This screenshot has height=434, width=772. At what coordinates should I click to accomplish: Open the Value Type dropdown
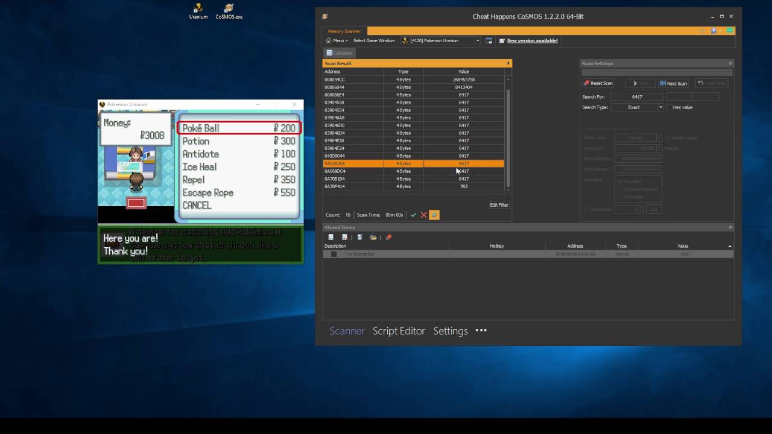click(x=659, y=138)
